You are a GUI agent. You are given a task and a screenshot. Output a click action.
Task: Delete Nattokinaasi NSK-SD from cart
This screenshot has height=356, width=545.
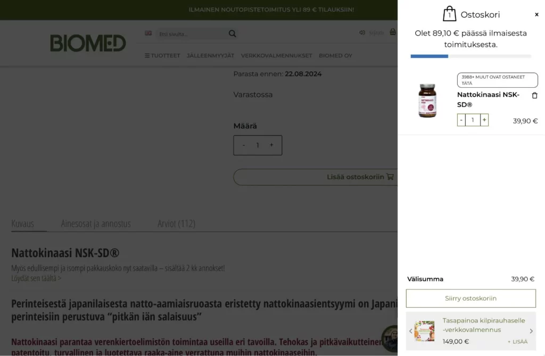pos(534,95)
